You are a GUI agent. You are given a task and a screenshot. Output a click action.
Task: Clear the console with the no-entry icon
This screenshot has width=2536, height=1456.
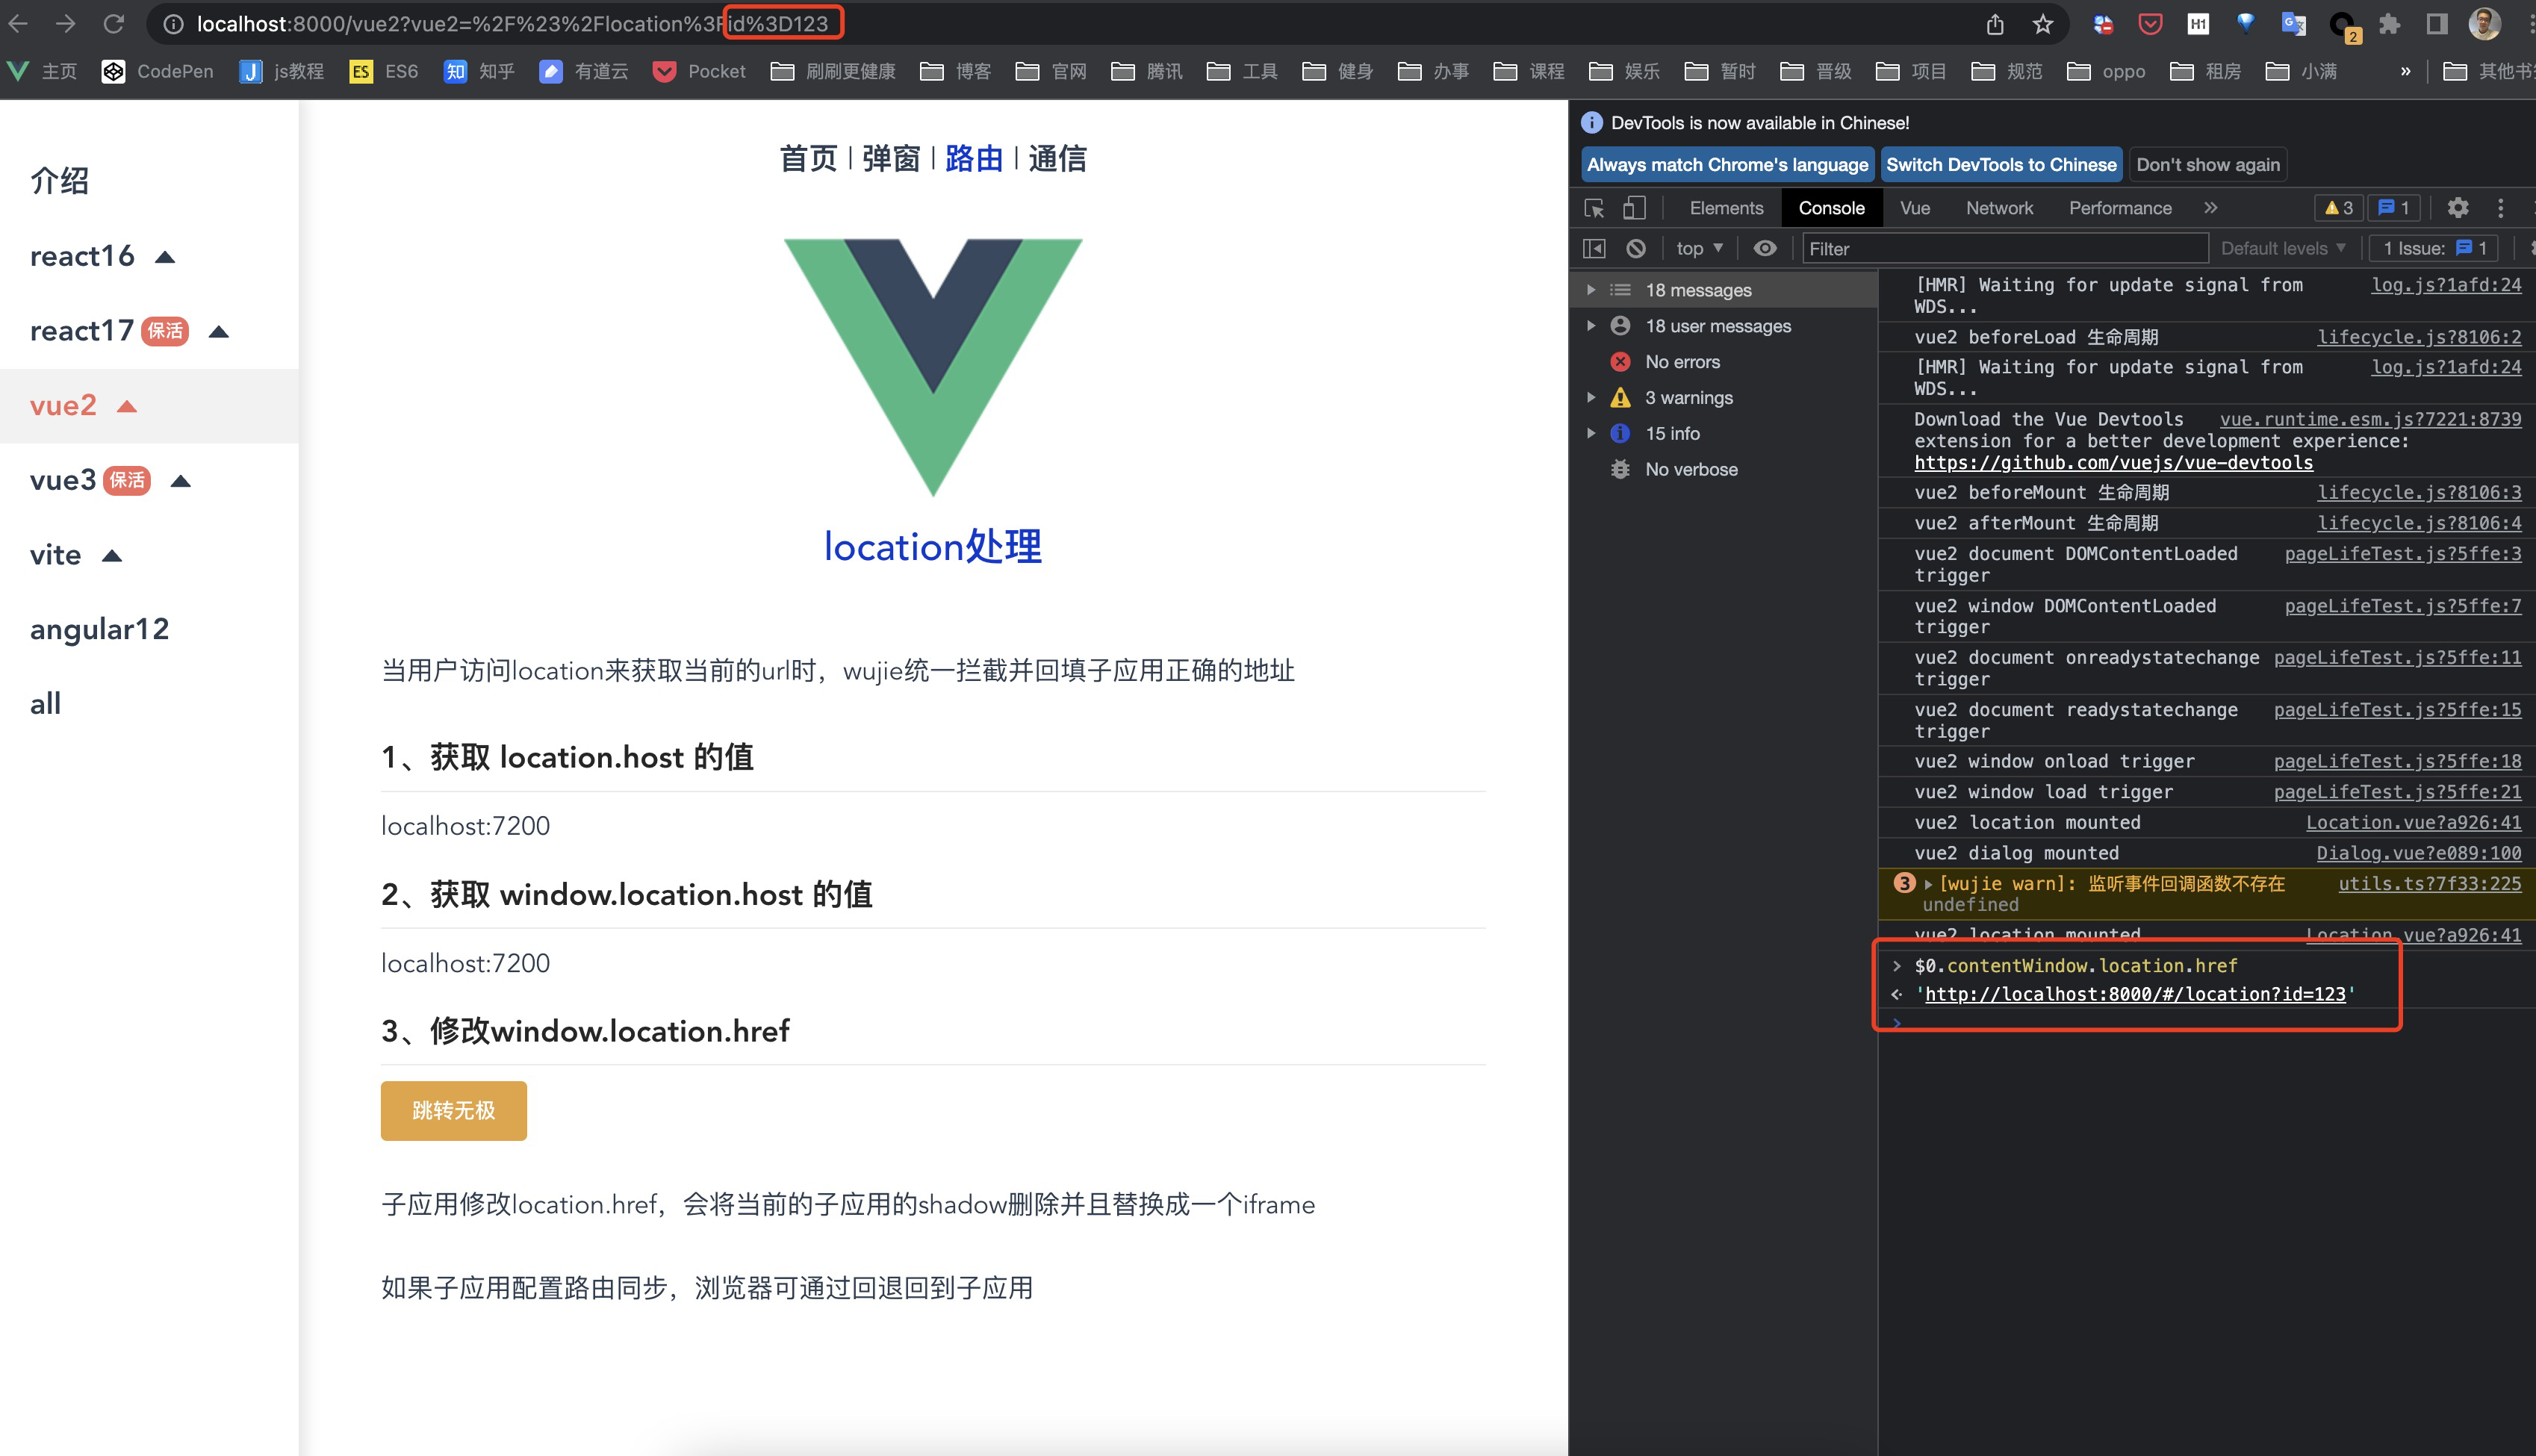1637,248
